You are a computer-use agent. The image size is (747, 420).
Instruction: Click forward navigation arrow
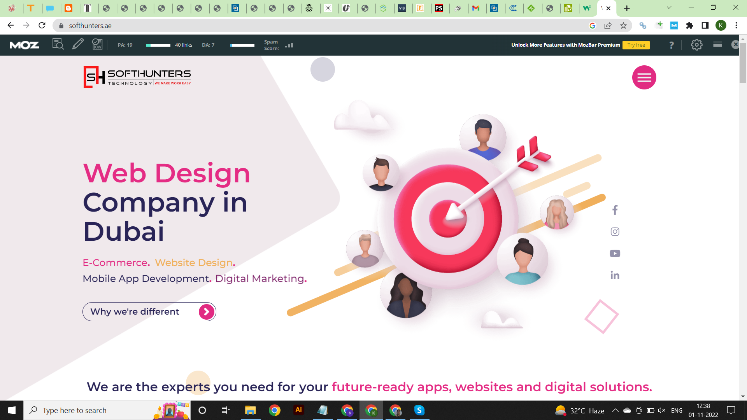click(26, 26)
